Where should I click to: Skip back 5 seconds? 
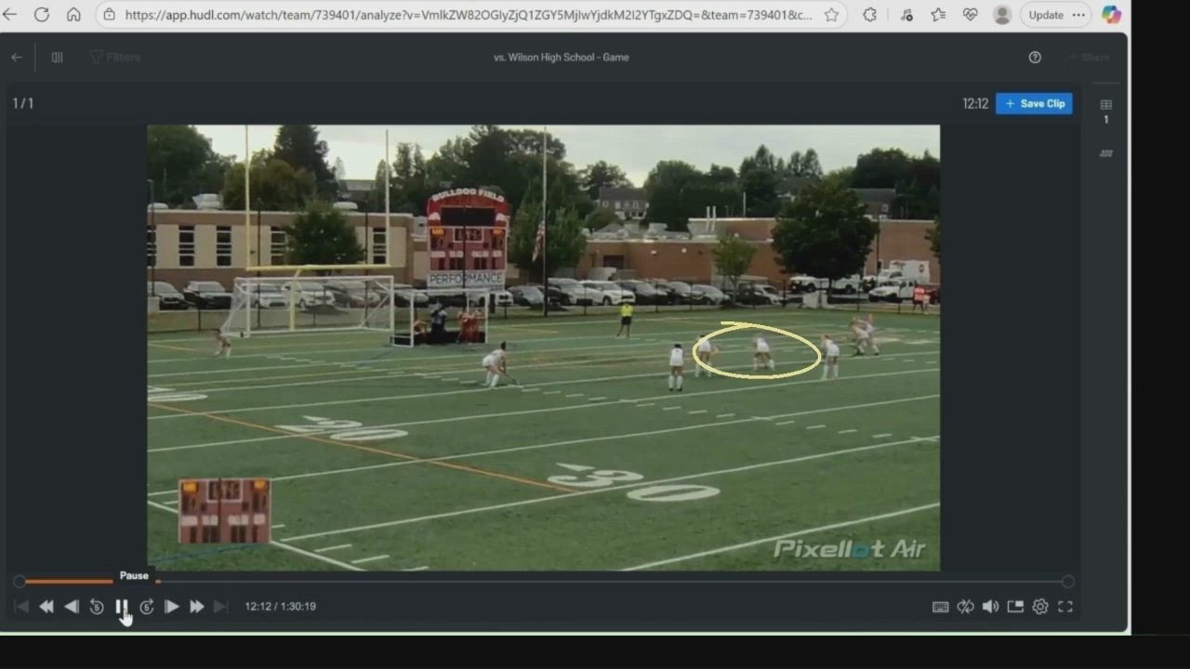tap(97, 607)
